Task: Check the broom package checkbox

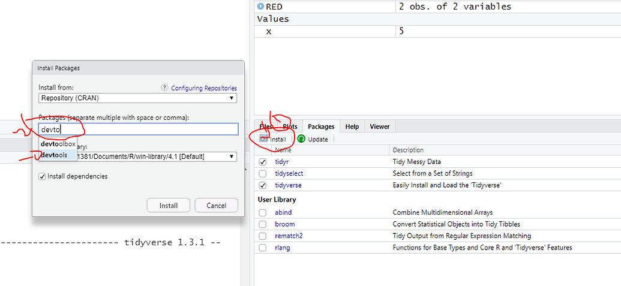Action: (263, 224)
